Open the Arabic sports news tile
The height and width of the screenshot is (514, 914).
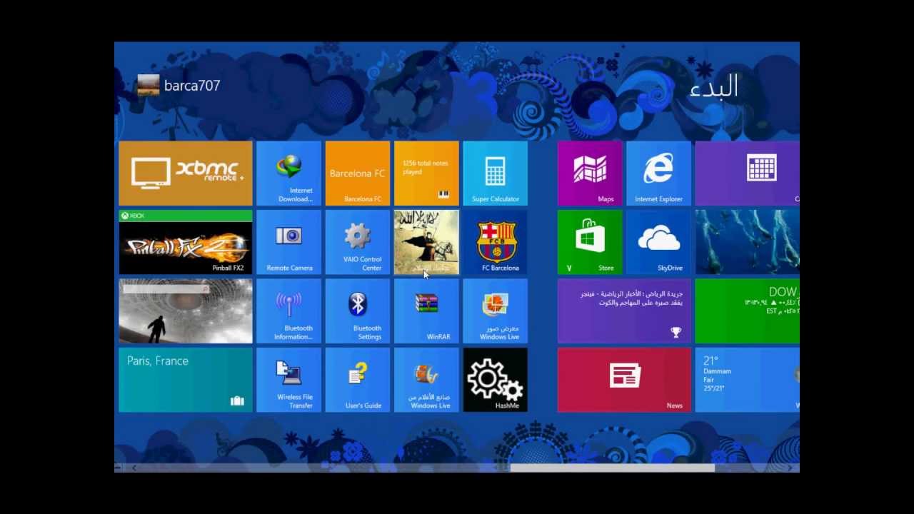[x=624, y=311]
